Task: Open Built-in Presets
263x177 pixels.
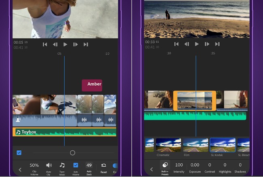Action: (x=165, y=168)
